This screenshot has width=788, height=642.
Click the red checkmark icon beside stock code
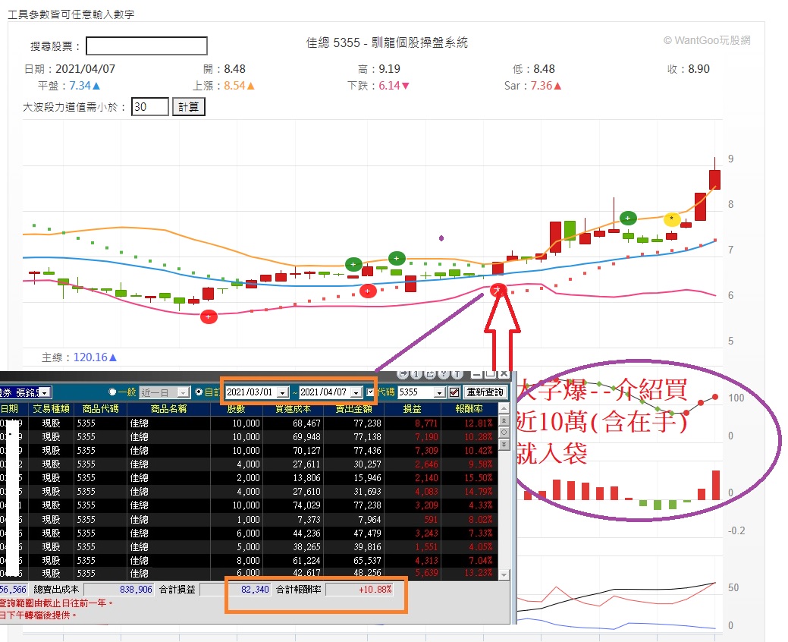click(x=454, y=392)
